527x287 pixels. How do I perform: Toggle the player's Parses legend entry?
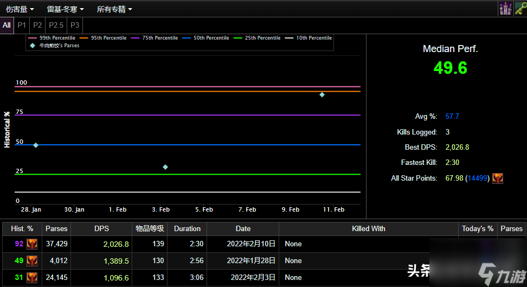(54, 46)
